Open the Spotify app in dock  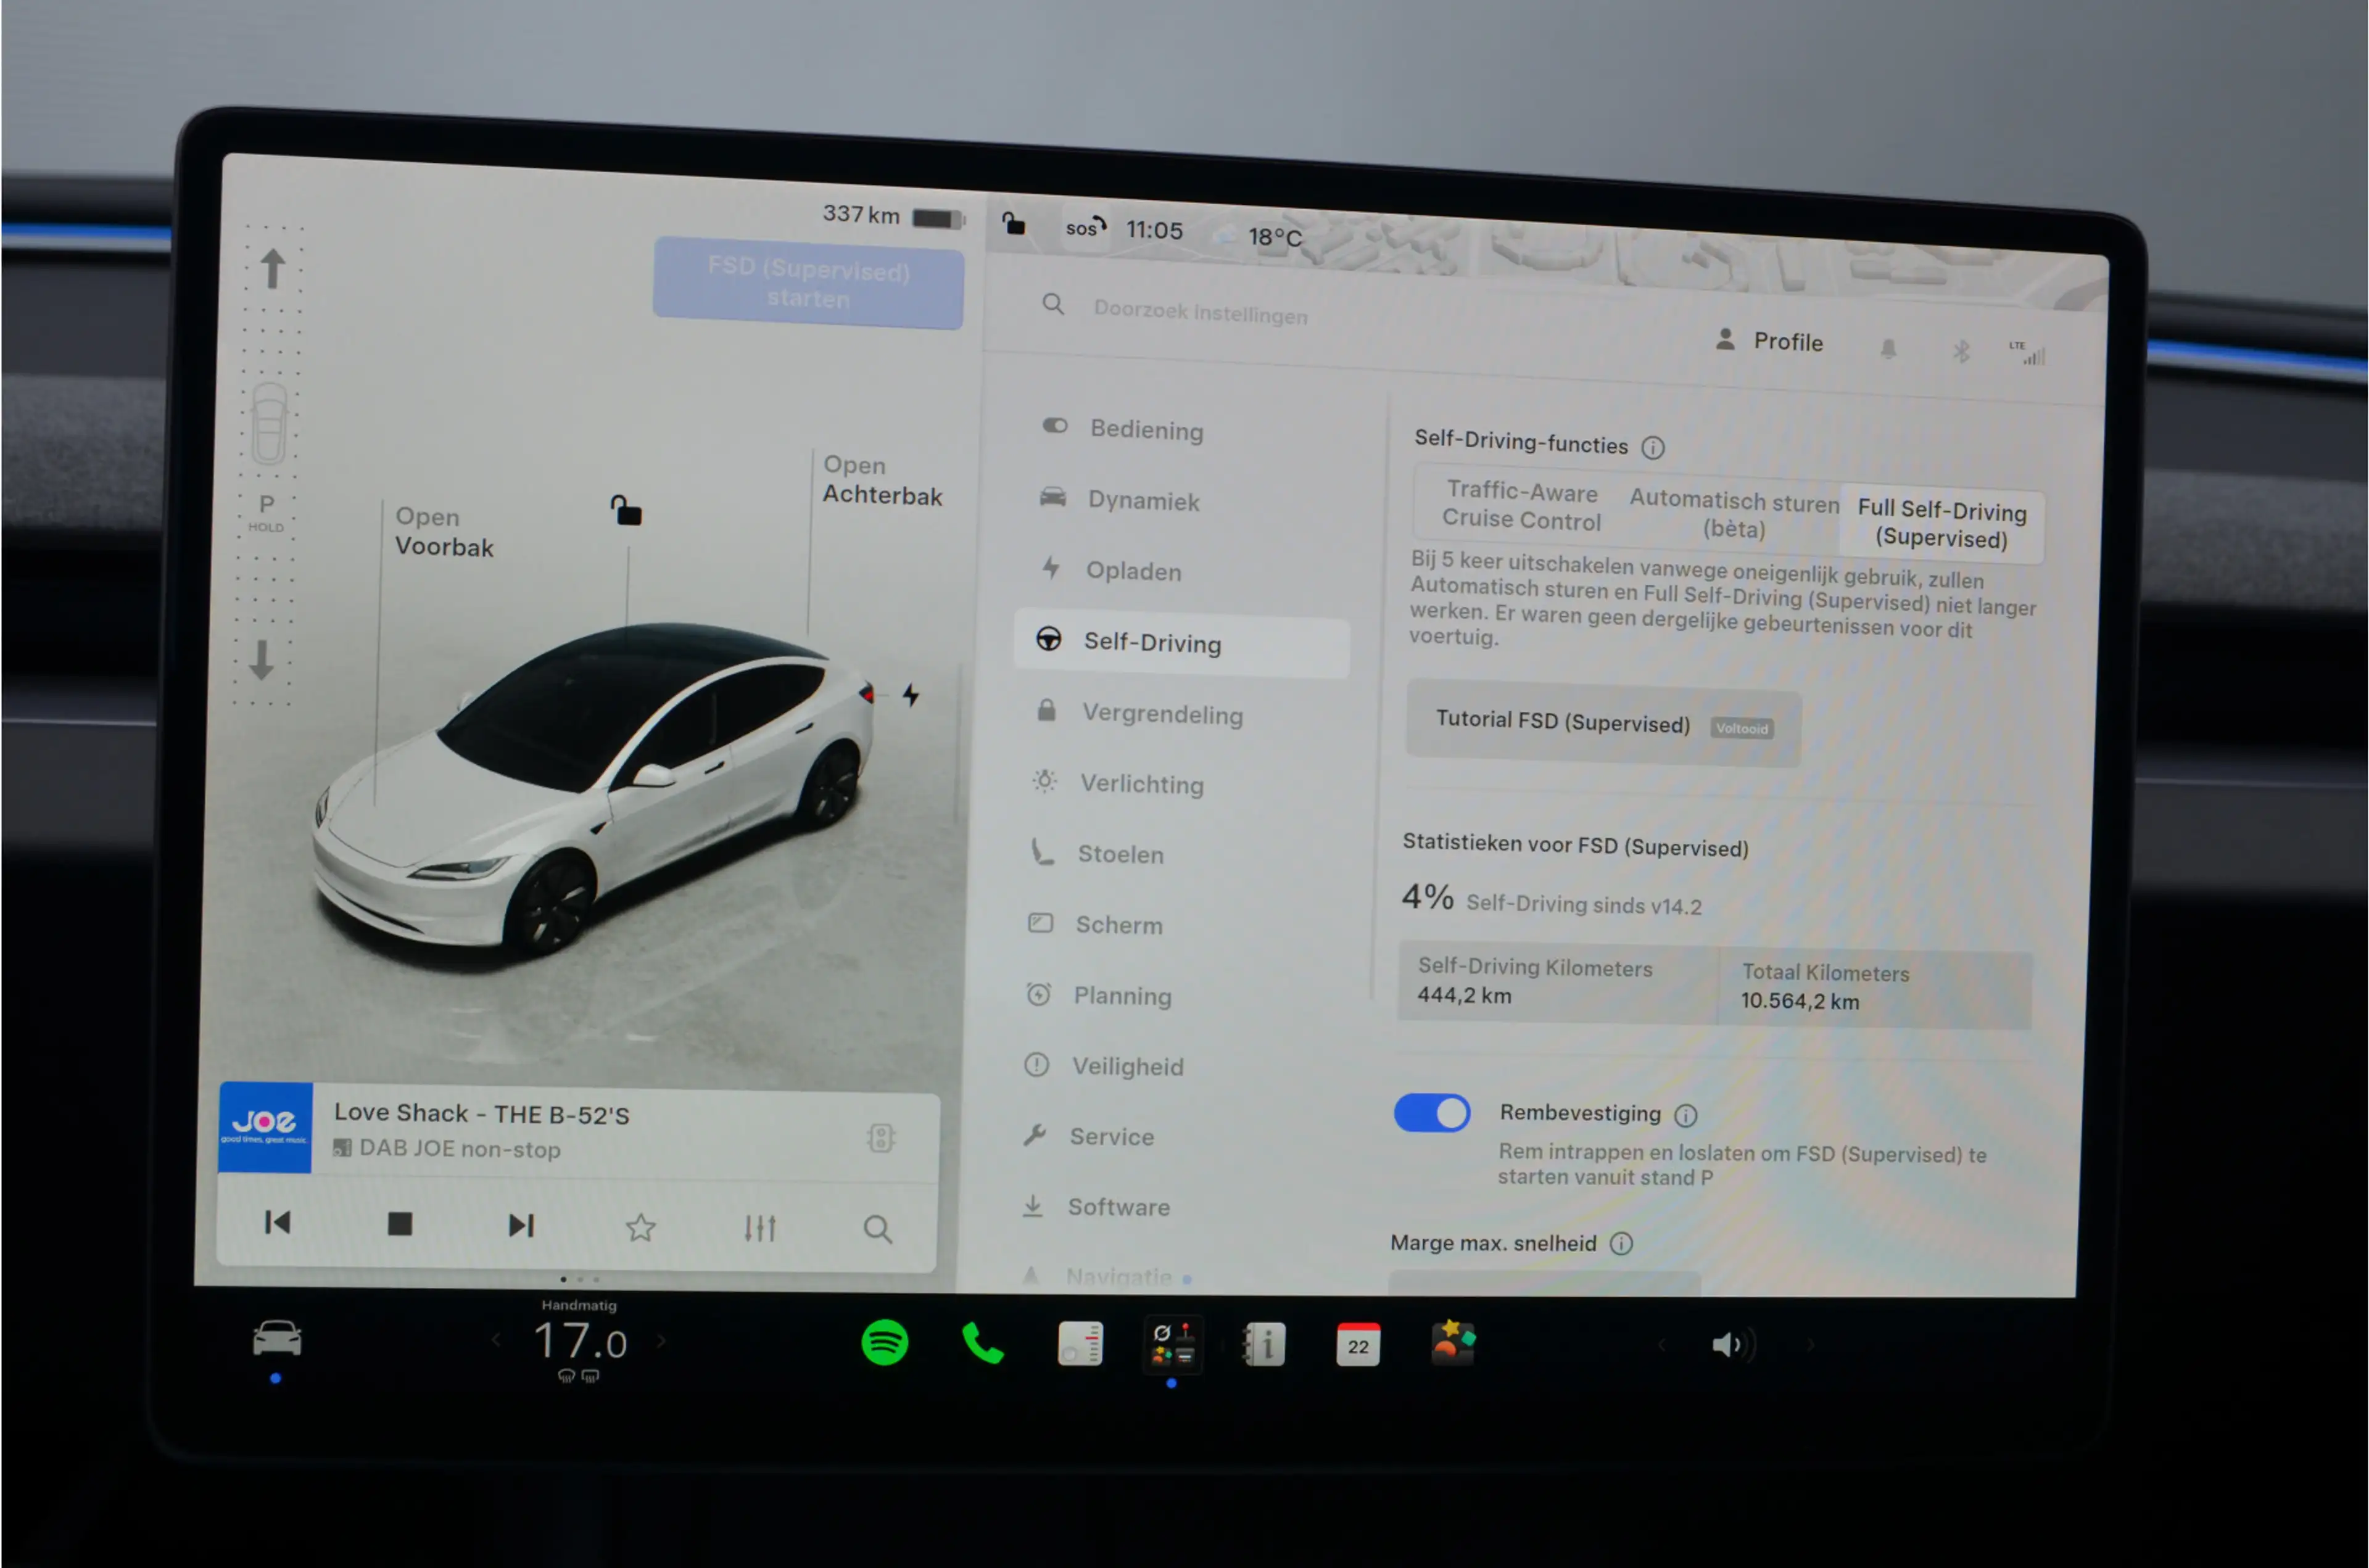(884, 1342)
